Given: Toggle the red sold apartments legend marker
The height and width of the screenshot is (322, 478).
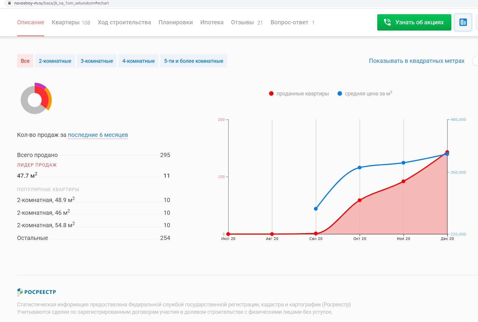Looking at the screenshot, I should tap(271, 94).
